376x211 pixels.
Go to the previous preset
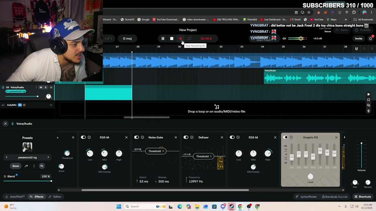click(6, 157)
